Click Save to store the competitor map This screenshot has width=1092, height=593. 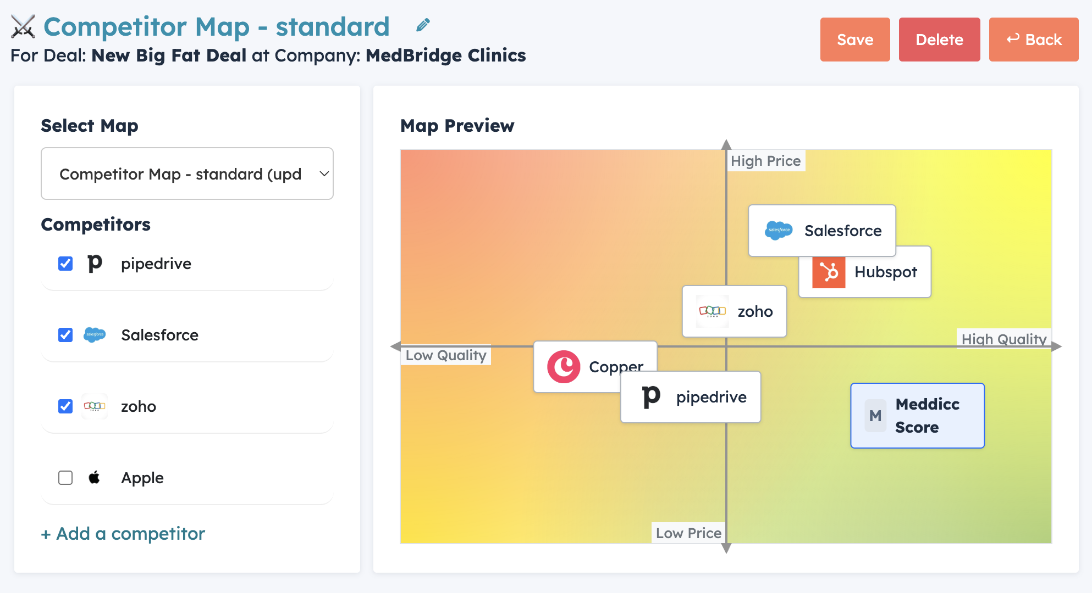(855, 39)
